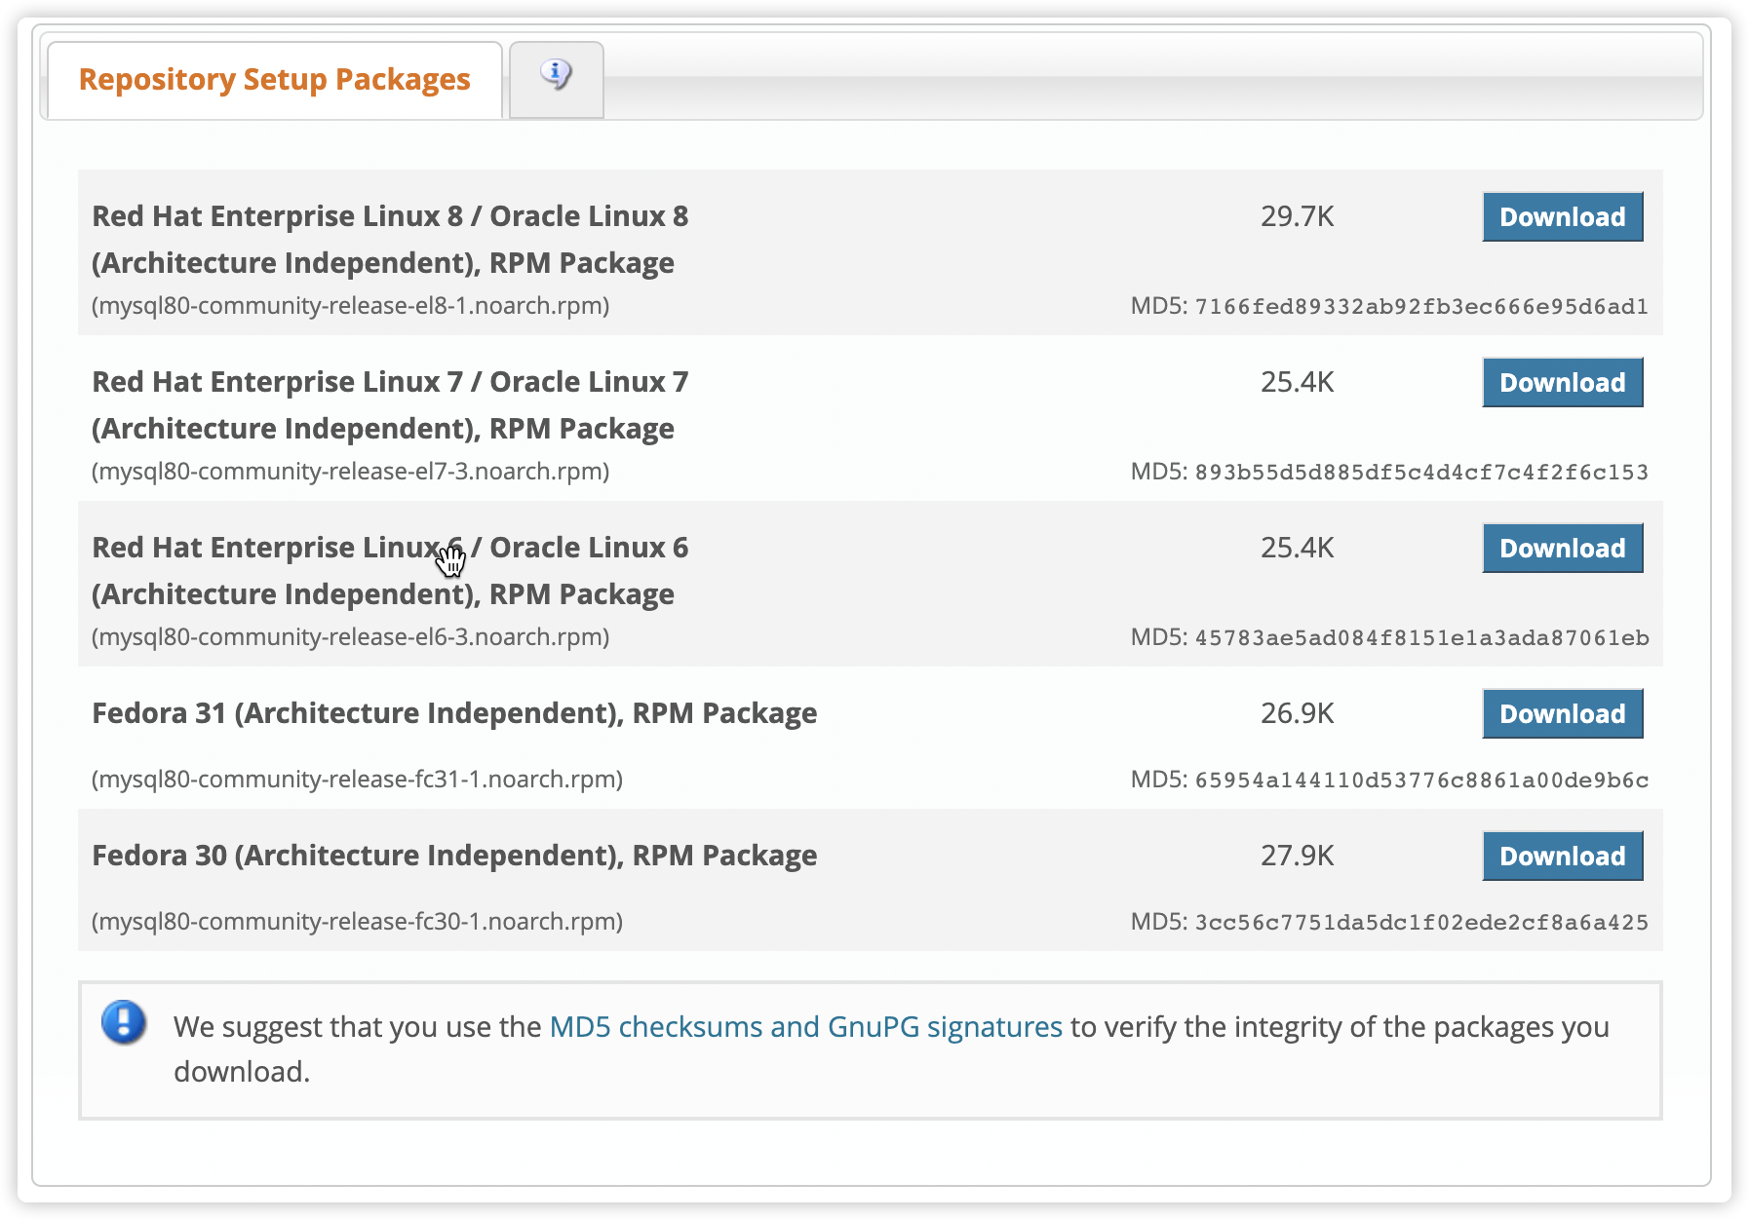Download the Fedora 31 RPM package
1749x1220 pixels.
click(x=1562, y=713)
